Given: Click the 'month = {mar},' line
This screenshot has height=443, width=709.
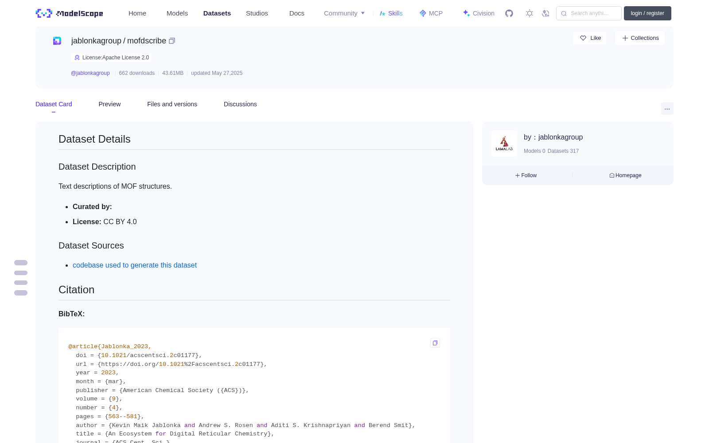Looking at the screenshot, I should pyautogui.click(x=101, y=381).
